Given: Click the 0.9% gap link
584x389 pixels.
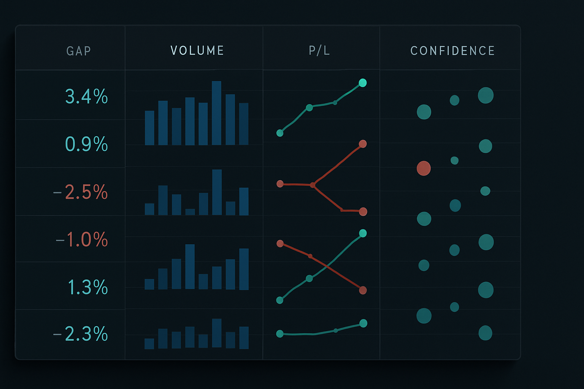Looking at the screenshot, I should (86, 145).
